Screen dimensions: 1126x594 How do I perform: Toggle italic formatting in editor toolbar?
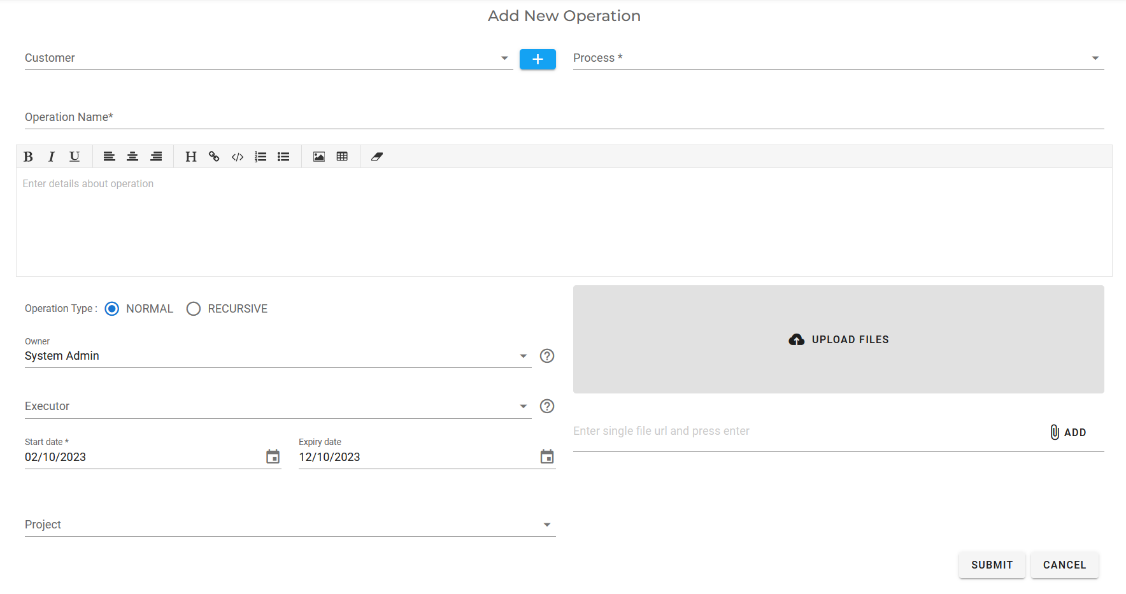point(52,157)
